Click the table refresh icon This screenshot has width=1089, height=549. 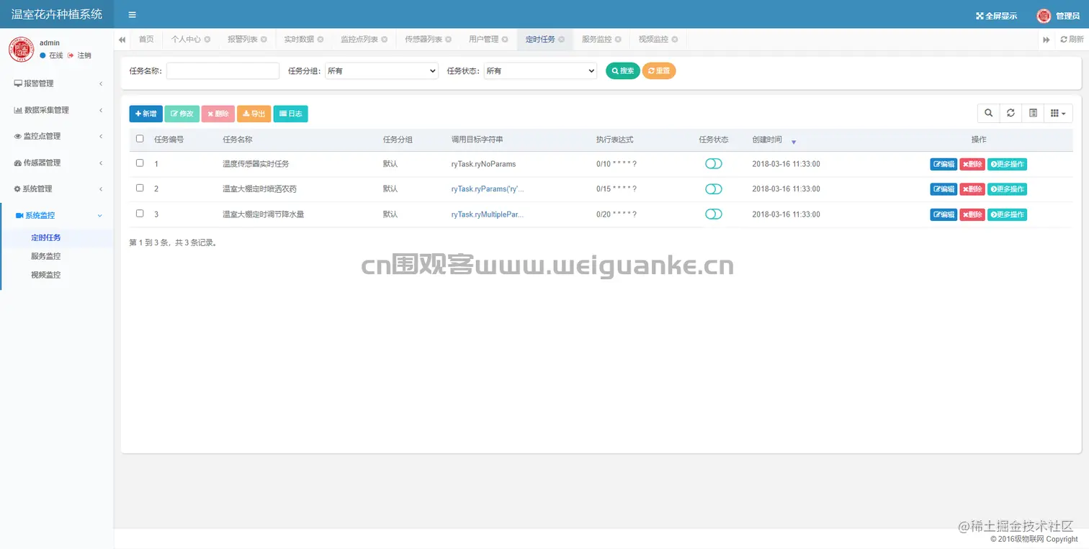click(1010, 113)
